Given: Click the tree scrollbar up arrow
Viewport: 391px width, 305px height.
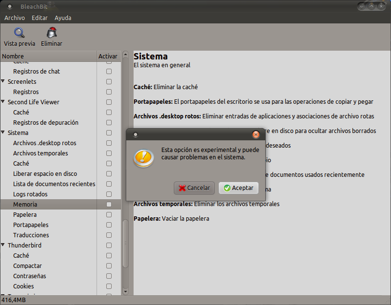Looking at the screenshot, I should coord(125,54).
